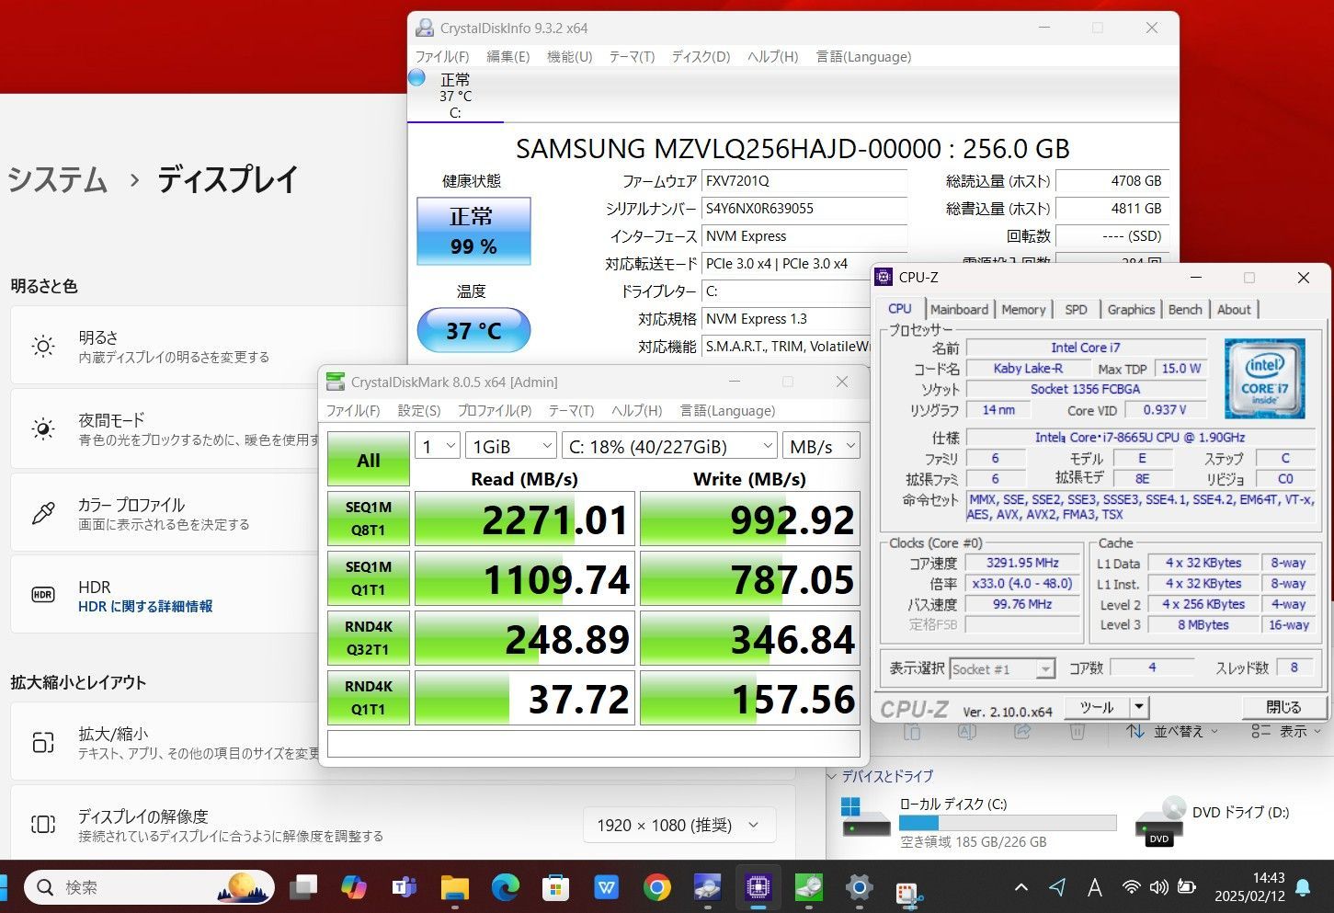Open Task View from the taskbar
1334x913 pixels.
(302, 887)
